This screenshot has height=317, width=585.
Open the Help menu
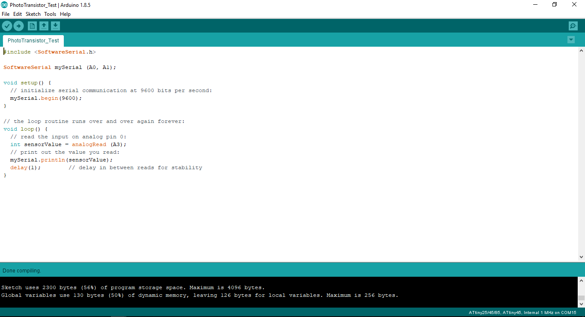[65, 14]
